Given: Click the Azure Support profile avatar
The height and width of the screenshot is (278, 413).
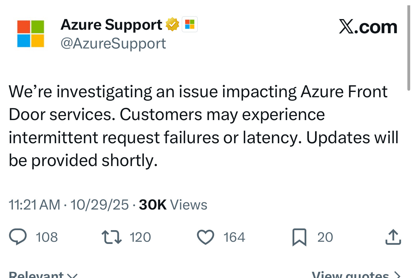Looking at the screenshot, I should 31,34.
